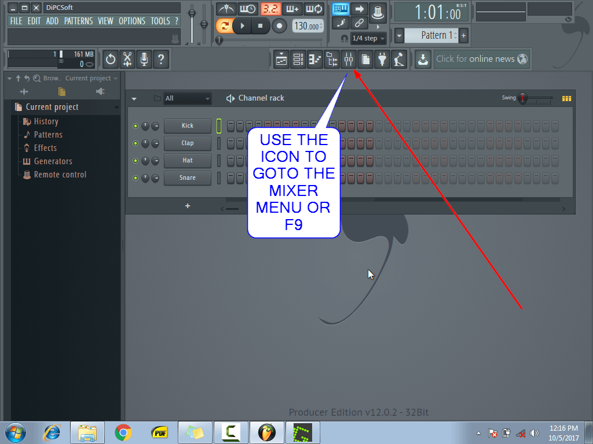Toggle the metronome icon

click(226, 9)
